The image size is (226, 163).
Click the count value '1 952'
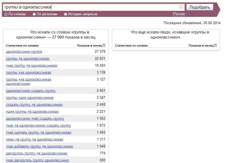pyautogui.click(x=101, y=119)
